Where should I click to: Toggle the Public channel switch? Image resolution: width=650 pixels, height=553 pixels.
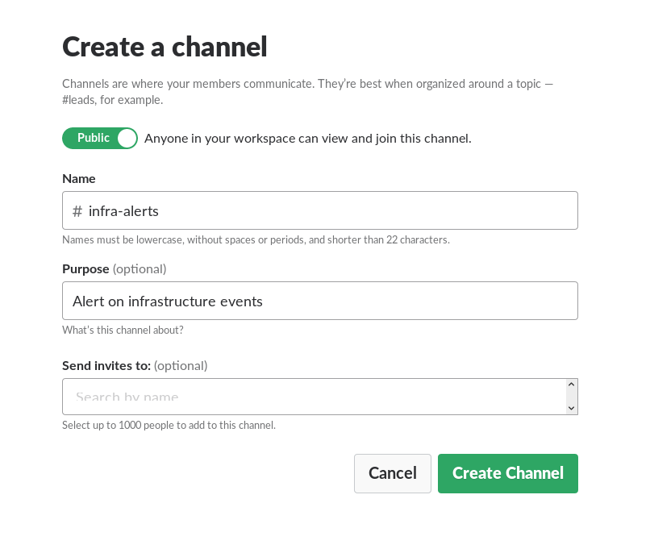[x=100, y=139]
